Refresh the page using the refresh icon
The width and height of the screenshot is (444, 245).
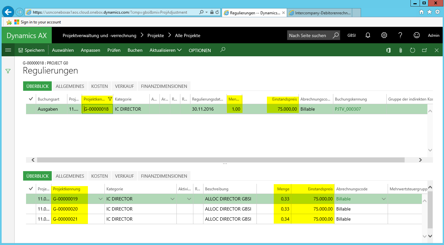coord(412,50)
